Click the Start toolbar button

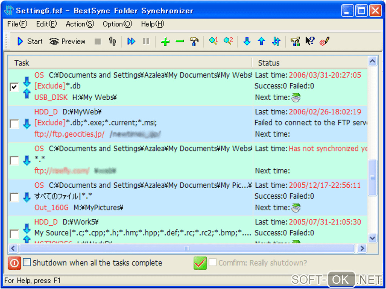pyautogui.click(x=30, y=41)
